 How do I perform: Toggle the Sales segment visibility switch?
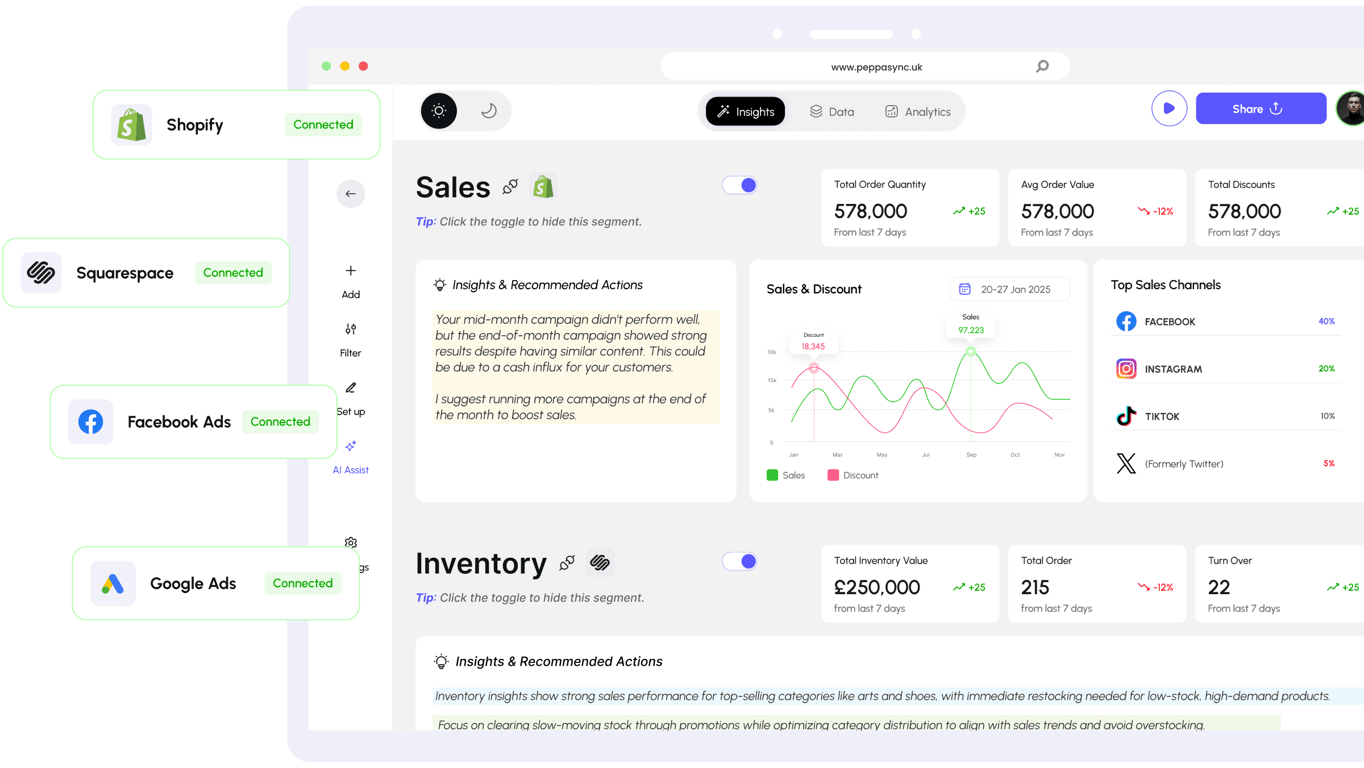coord(740,185)
